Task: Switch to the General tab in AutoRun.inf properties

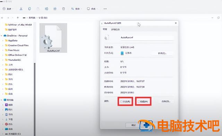Action: click(105, 29)
